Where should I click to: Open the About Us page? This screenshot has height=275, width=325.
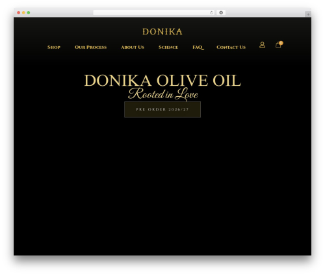point(133,47)
